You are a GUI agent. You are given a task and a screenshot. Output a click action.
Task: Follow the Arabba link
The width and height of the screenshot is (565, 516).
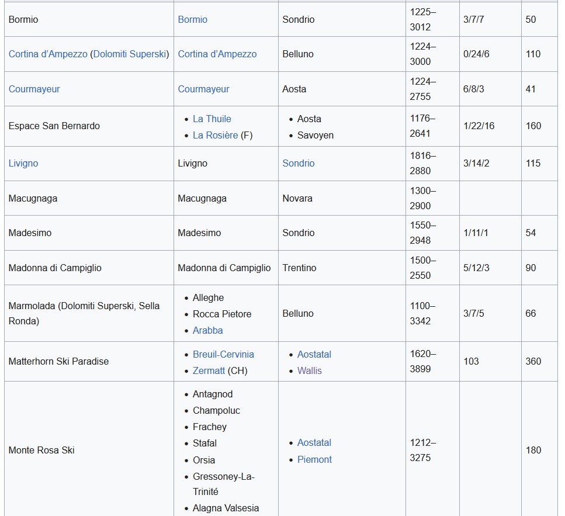[x=207, y=330]
